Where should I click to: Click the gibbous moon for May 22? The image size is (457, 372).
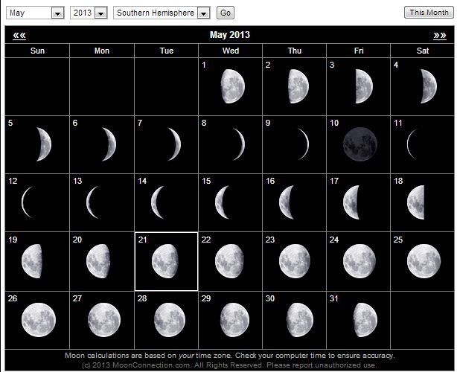point(230,261)
